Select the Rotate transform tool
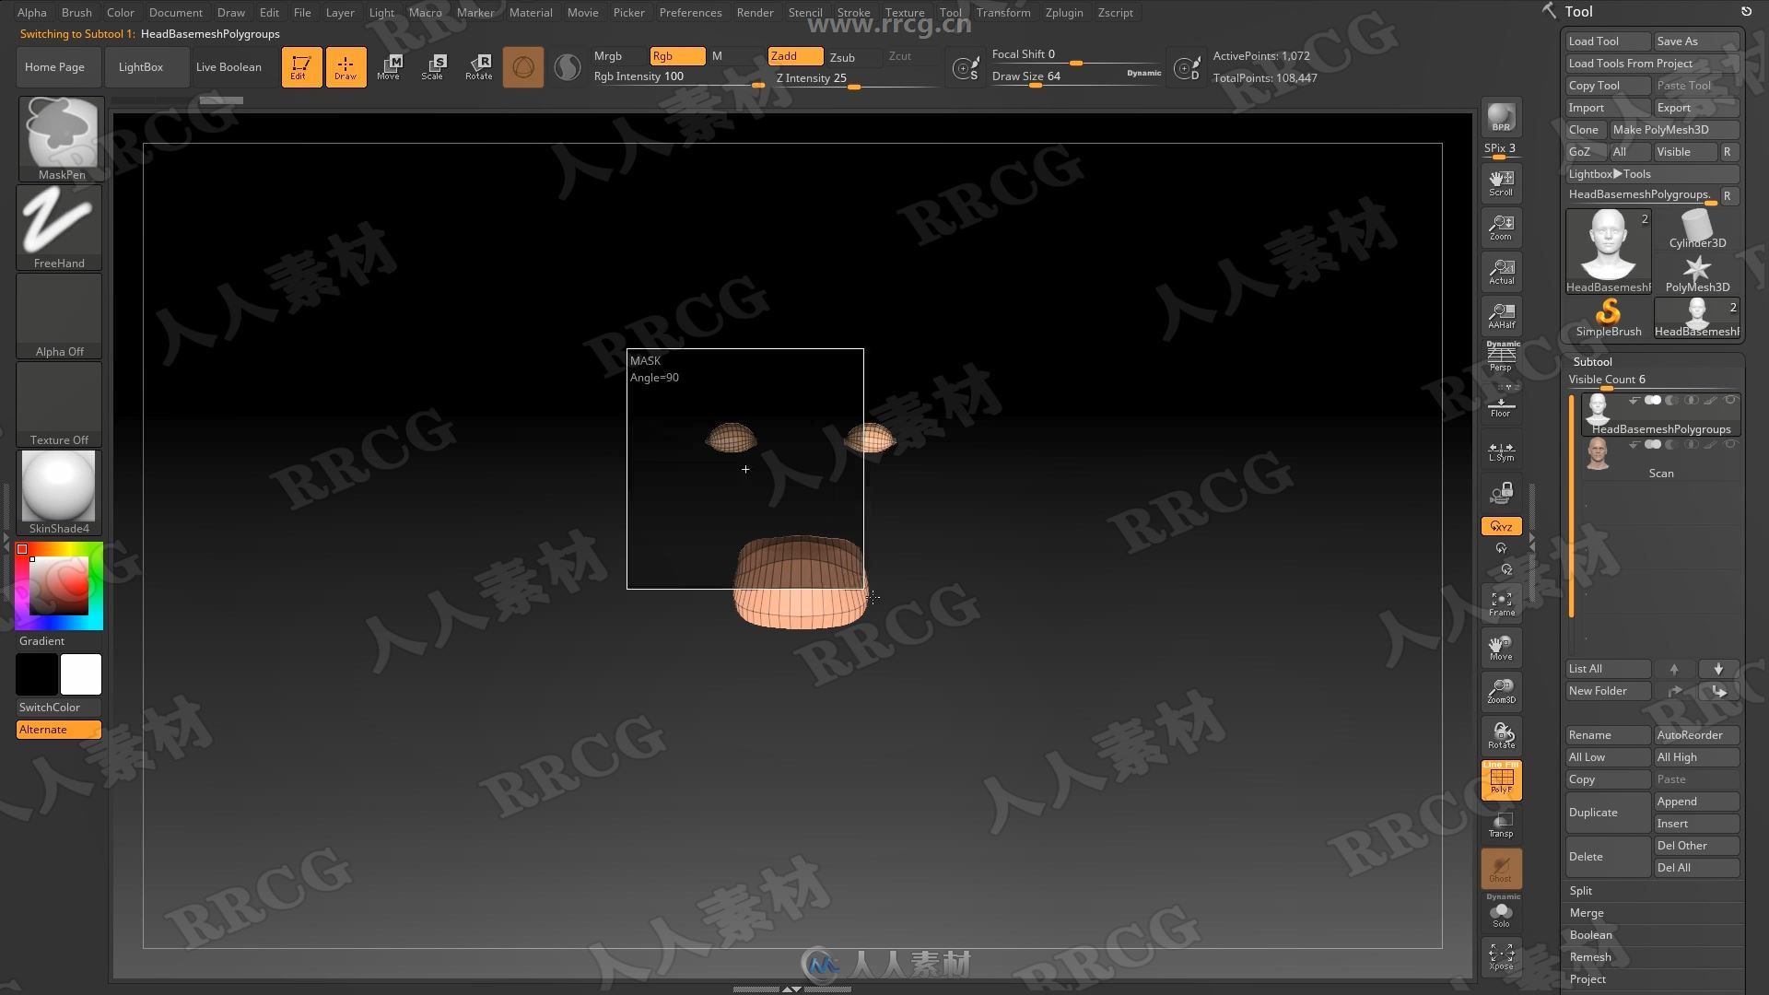 click(x=479, y=67)
